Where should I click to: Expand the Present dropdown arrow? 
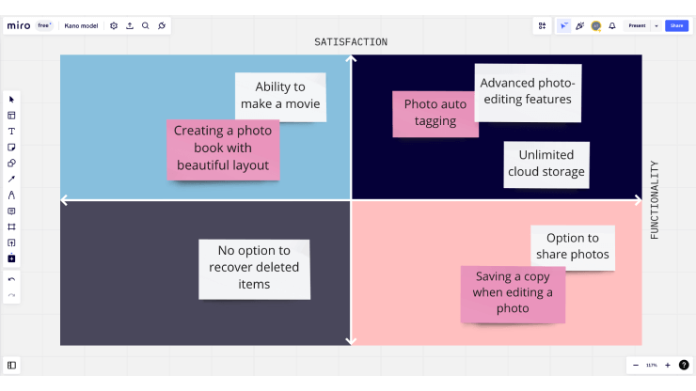[656, 25]
